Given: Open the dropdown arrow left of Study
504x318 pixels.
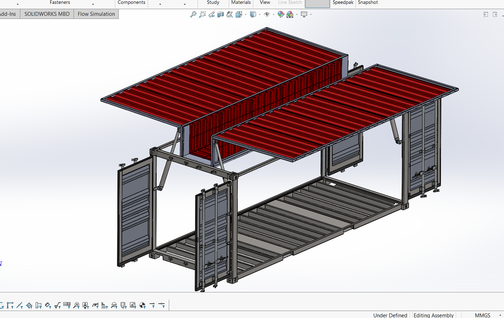Looking at the screenshot, I should point(185,5).
